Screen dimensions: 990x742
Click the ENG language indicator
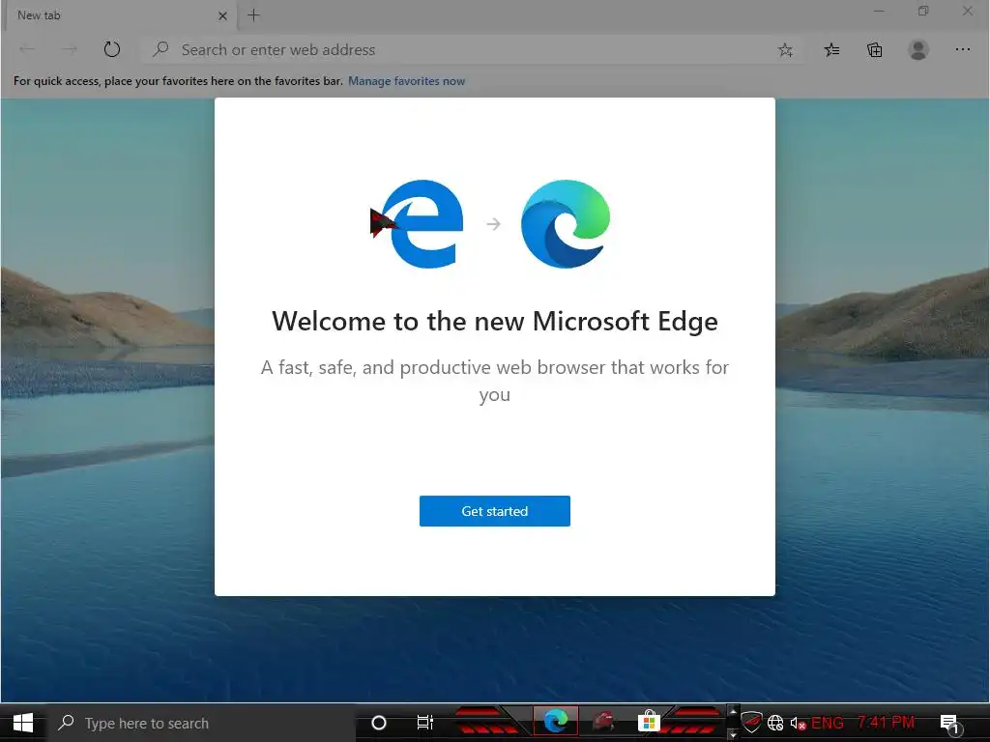tap(828, 723)
